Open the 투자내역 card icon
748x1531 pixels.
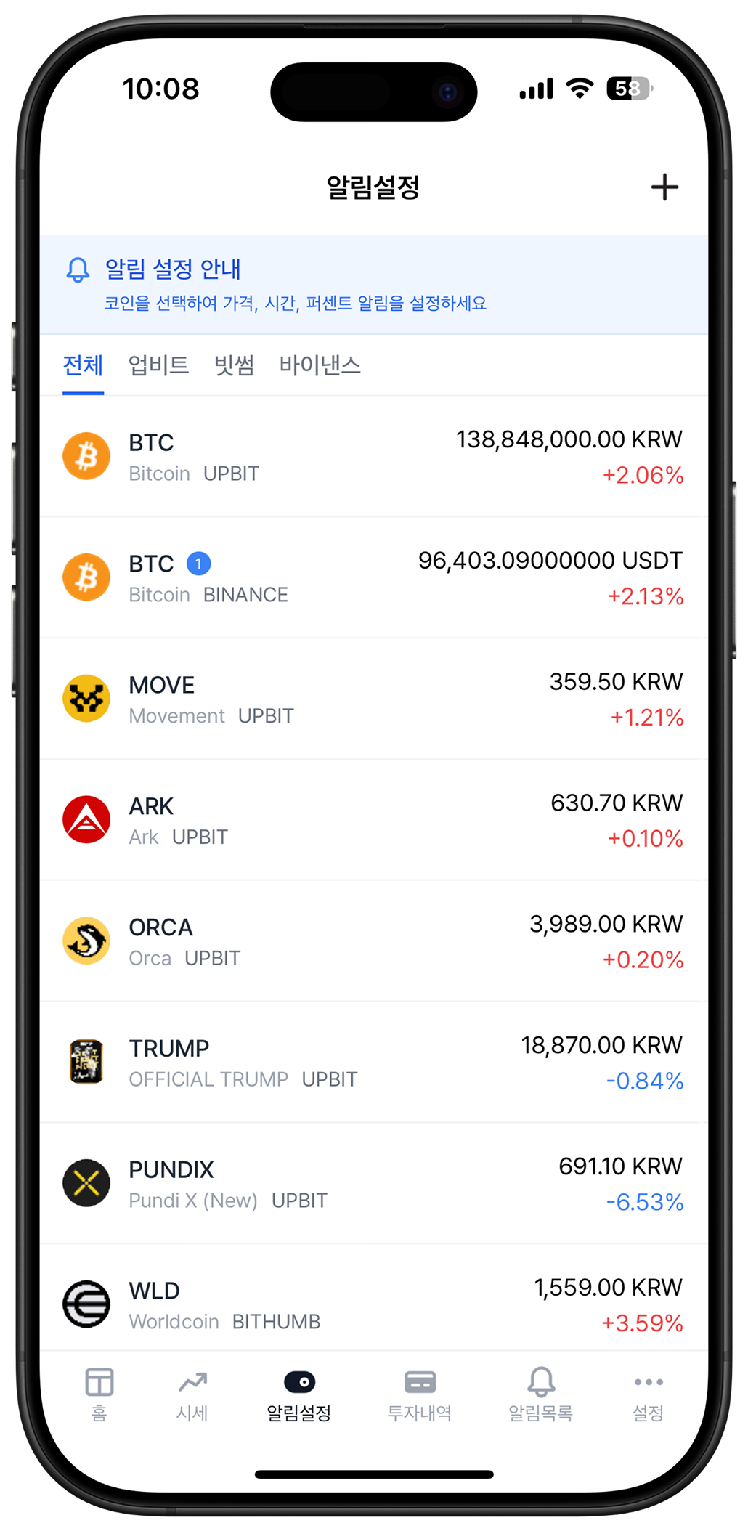tap(420, 1381)
